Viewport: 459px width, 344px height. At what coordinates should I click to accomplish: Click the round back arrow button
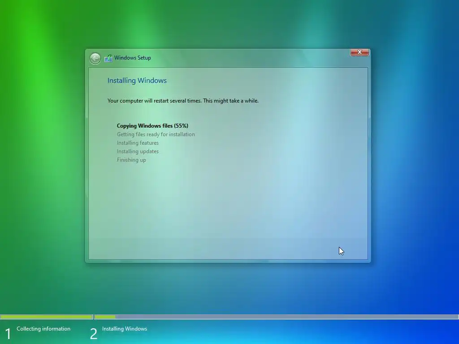point(95,58)
